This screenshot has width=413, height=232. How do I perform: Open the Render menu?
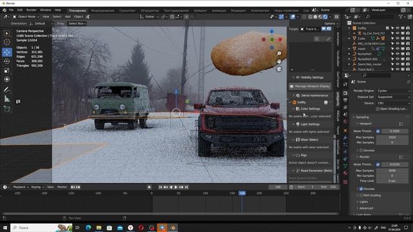pos(32,10)
